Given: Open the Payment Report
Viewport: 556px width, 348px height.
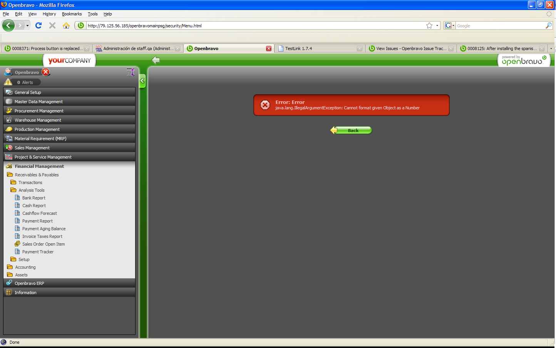Looking at the screenshot, I should pyautogui.click(x=37, y=221).
